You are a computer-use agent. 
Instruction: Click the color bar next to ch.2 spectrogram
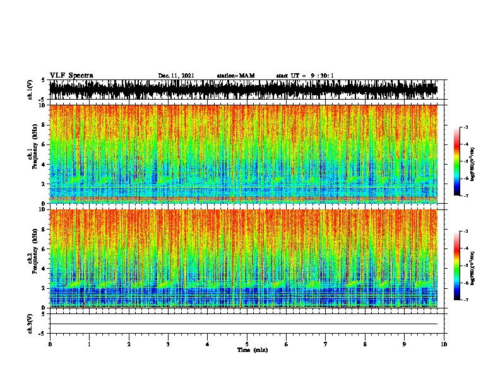(457, 266)
